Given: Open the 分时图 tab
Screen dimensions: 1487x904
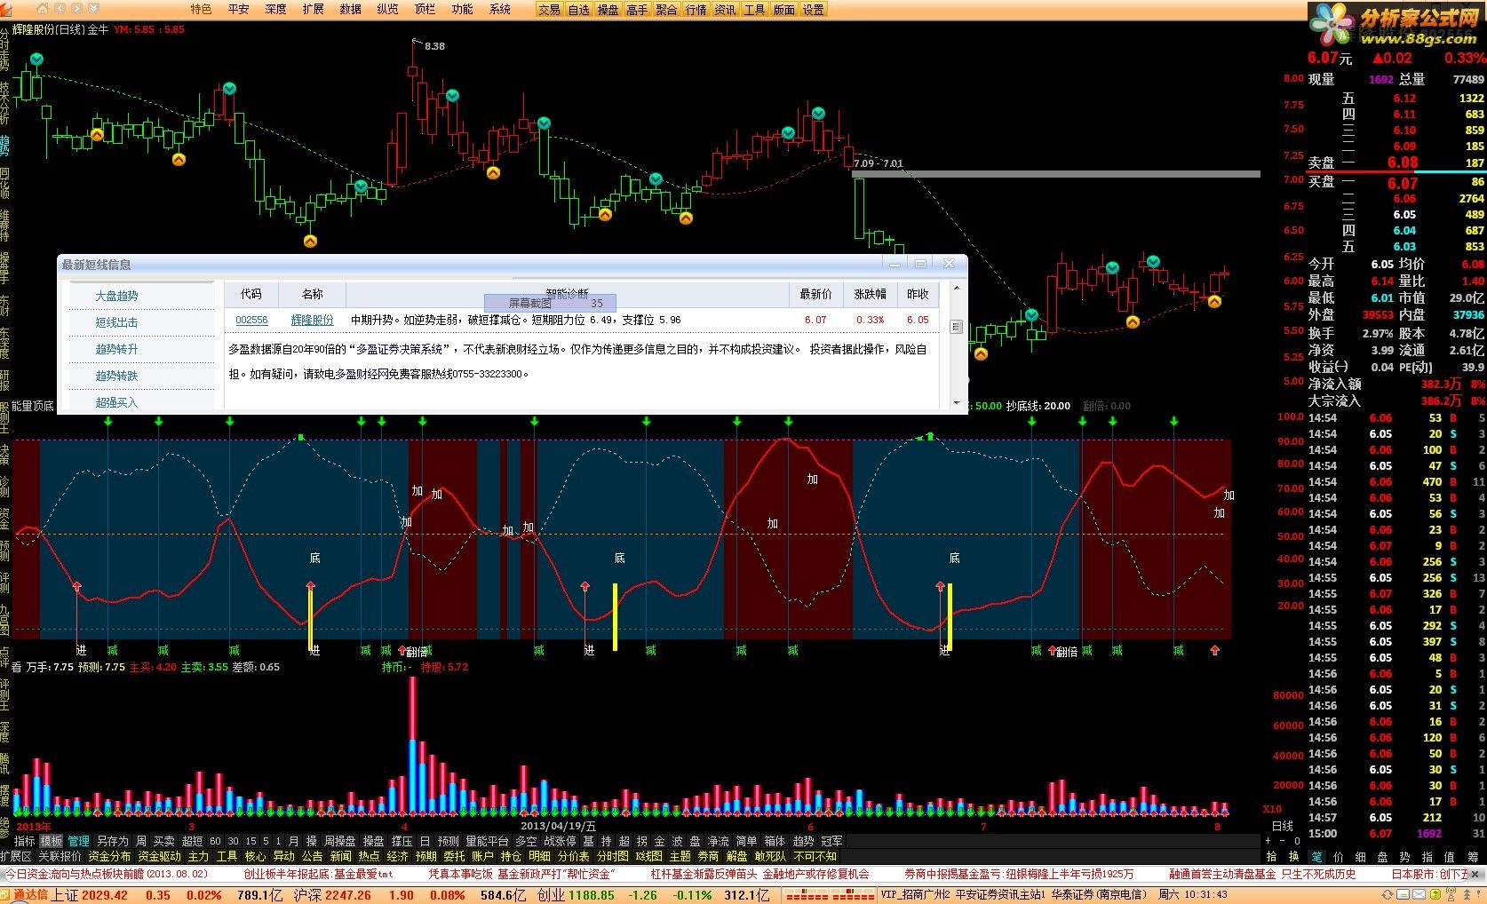Looking at the screenshot, I should coord(612,856).
